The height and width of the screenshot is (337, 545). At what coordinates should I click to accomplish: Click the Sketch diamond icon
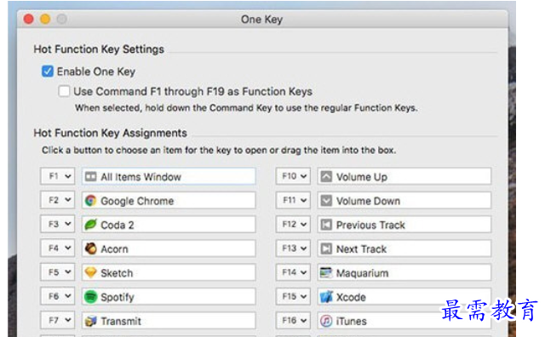tap(91, 272)
